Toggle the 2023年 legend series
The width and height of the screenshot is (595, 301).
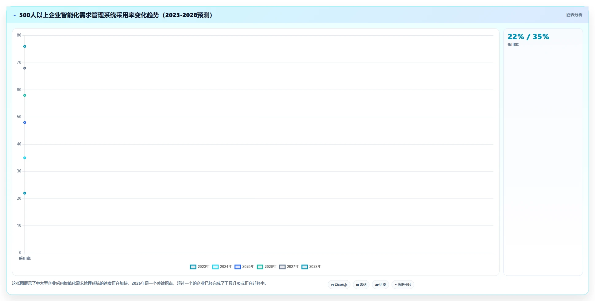(x=199, y=267)
